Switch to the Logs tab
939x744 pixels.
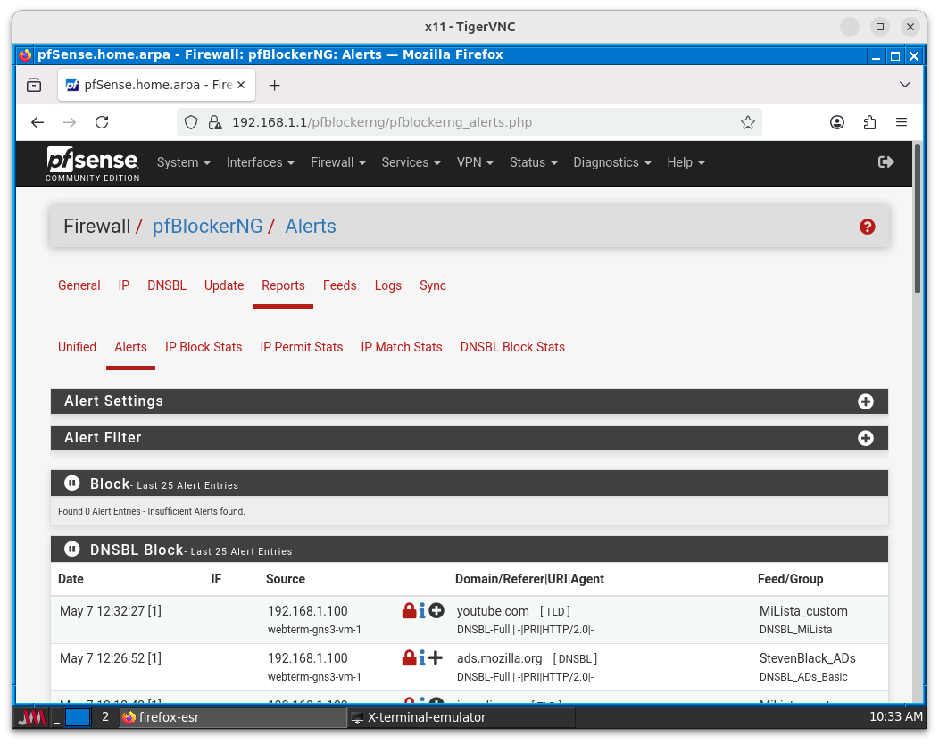pos(388,285)
